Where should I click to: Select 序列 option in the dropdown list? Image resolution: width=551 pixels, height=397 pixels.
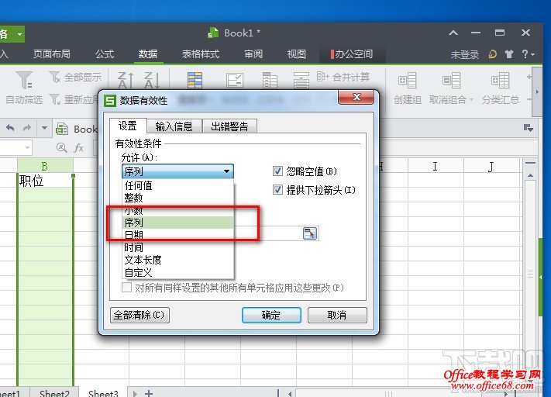(x=177, y=223)
